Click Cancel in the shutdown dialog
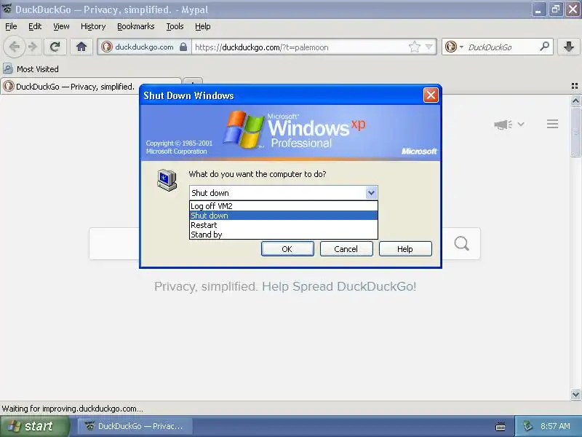This screenshot has width=582, height=437. click(x=346, y=248)
